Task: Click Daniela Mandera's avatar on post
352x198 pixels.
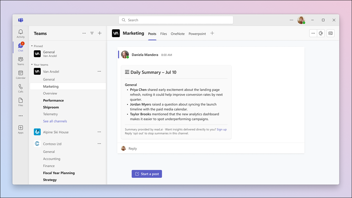Action: tap(125, 55)
